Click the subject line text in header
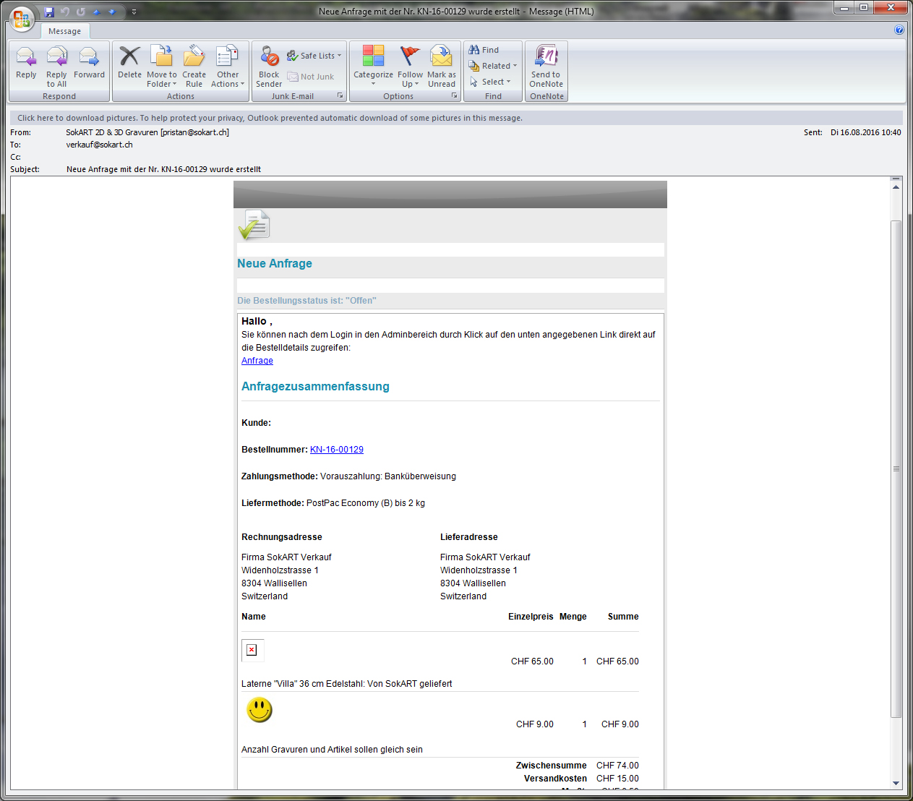The width and height of the screenshot is (913, 801). click(163, 169)
